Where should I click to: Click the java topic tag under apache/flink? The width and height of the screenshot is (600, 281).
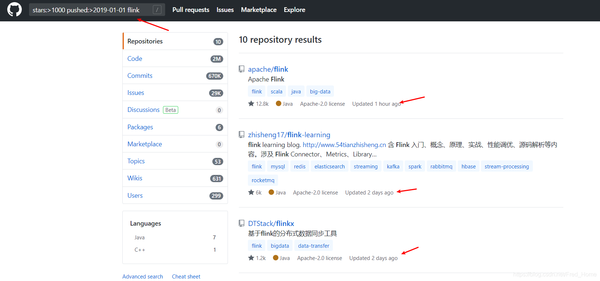(296, 91)
